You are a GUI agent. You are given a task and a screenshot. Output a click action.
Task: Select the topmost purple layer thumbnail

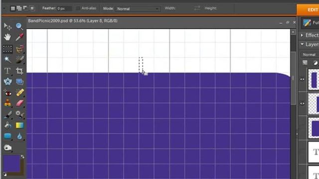(x=314, y=80)
